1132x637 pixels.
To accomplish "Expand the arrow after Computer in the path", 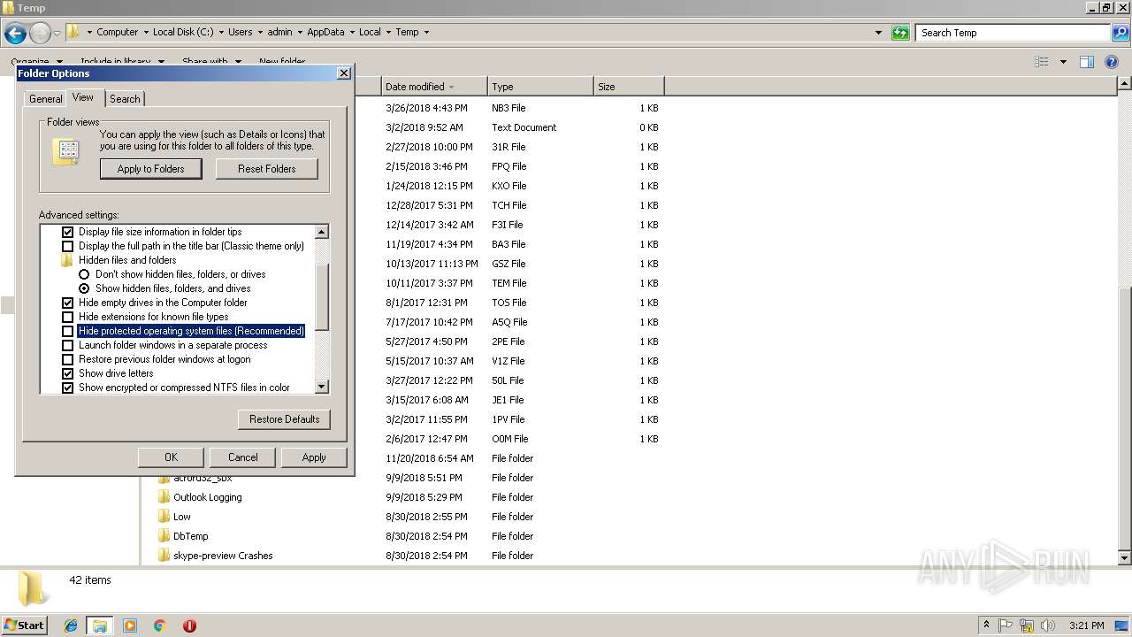I will (145, 32).
